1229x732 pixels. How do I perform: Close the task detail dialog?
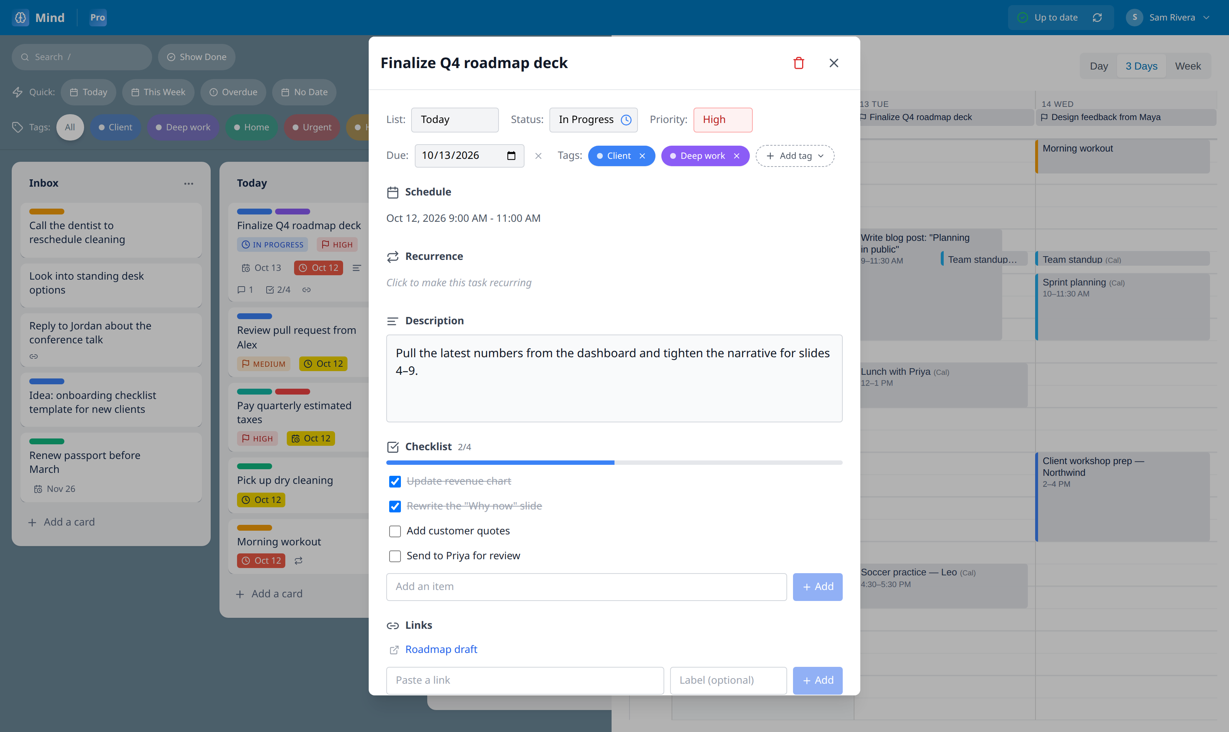click(x=834, y=63)
